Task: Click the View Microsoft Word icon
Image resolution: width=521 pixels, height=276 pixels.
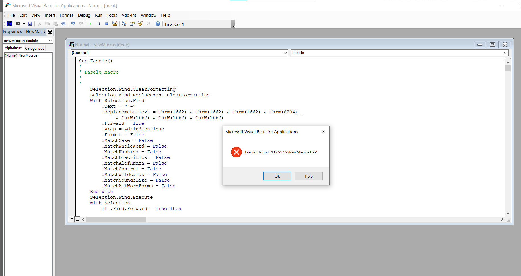Action: click(10, 24)
